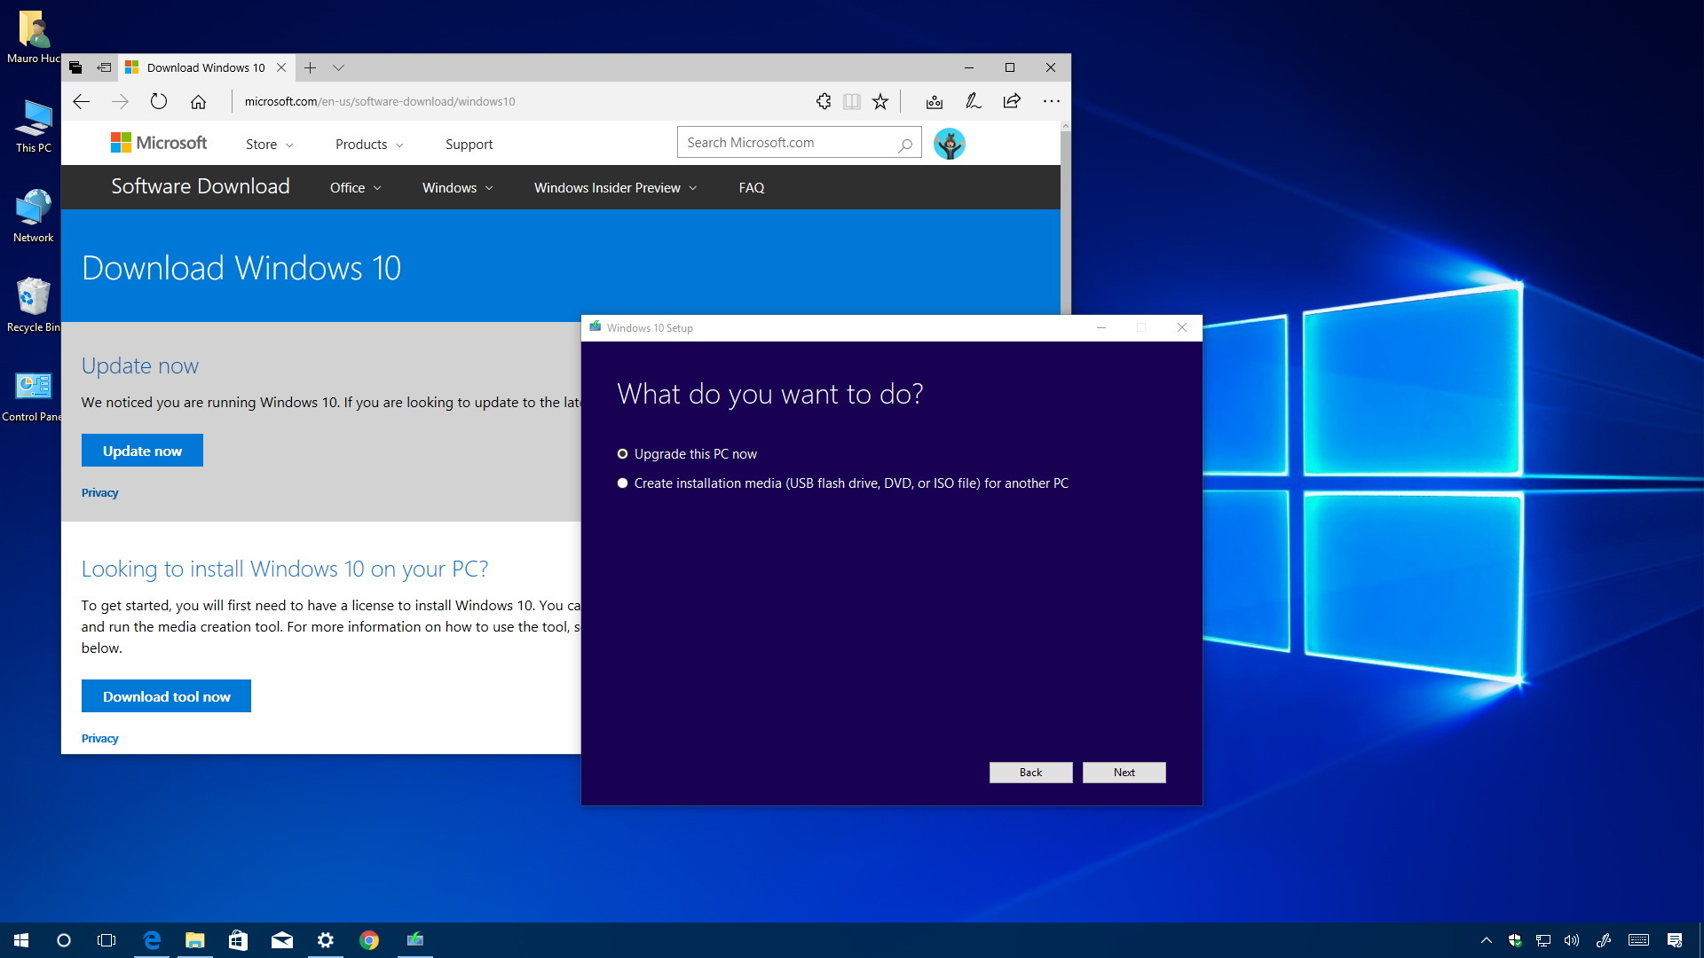
Task: Expand the Office dropdown menu
Action: point(355,187)
